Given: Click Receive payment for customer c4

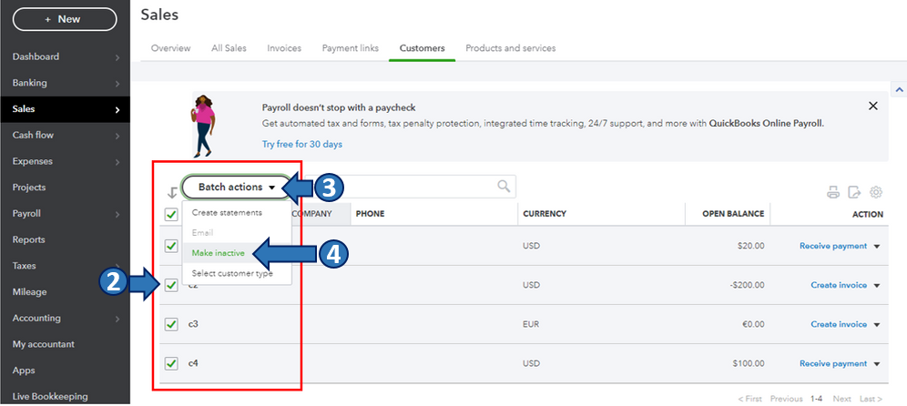Looking at the screenshot, I should [832, 364].
